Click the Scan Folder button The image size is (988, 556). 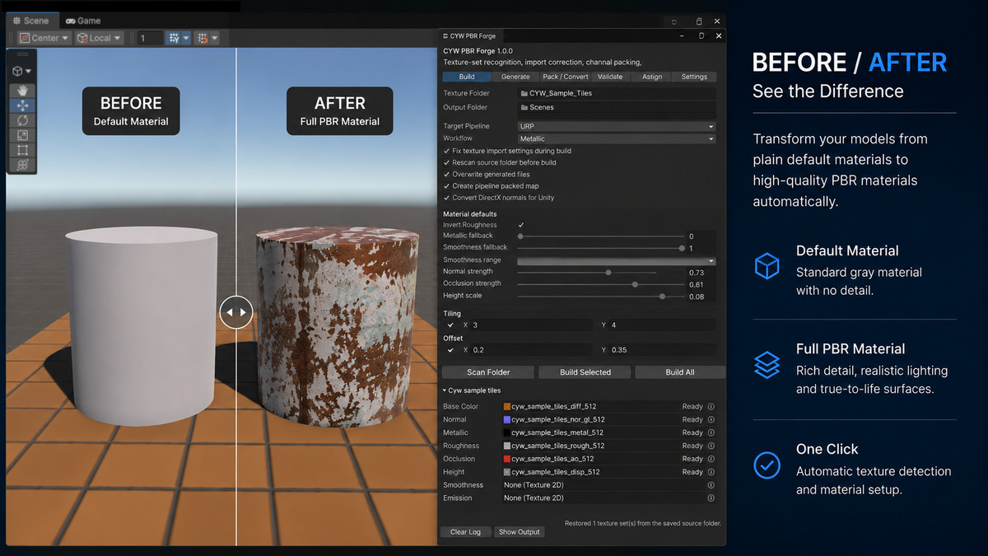[488, 372]
